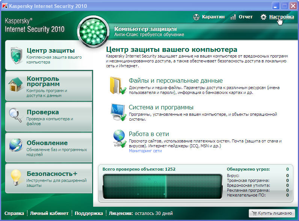Click the 'Вирус:' row
The width and height of the screenshot is (299, 221).
[x=258, y=176]
